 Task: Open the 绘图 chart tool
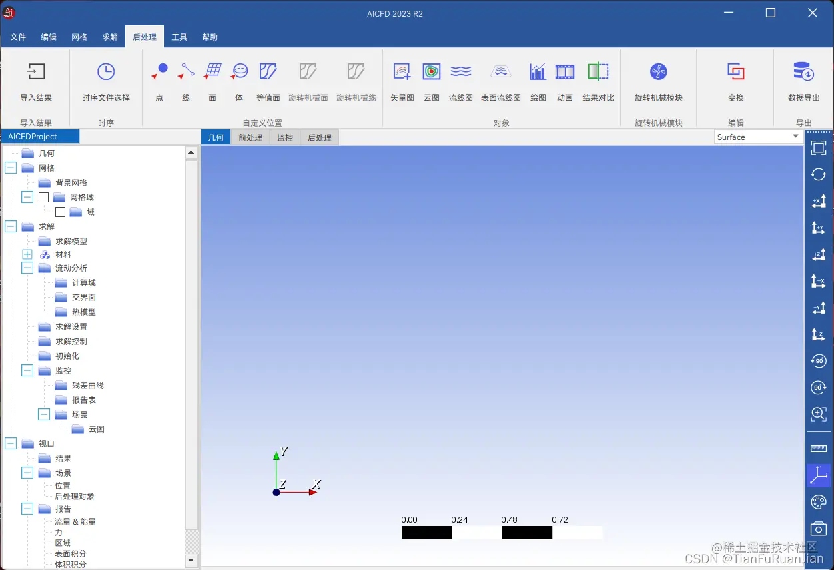[538, 71]
